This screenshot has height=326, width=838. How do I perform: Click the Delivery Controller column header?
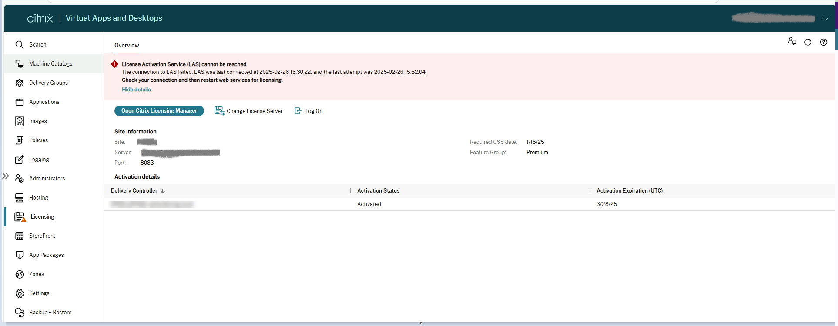134,191
